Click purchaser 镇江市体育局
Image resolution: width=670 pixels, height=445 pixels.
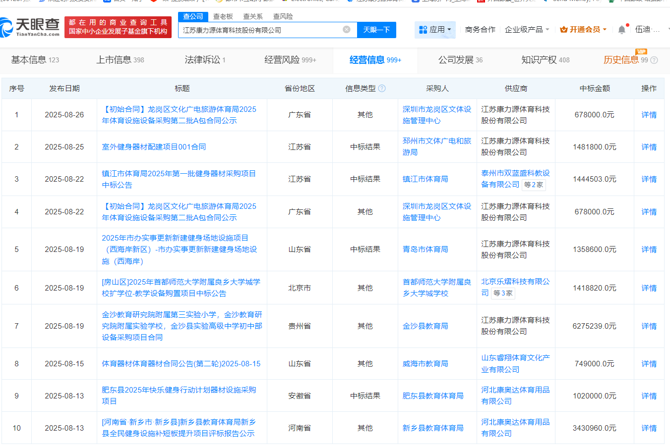[425, 179]
